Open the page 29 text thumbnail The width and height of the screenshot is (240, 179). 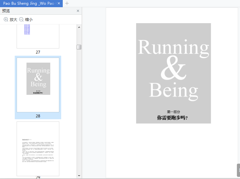[x=38, y=149]
